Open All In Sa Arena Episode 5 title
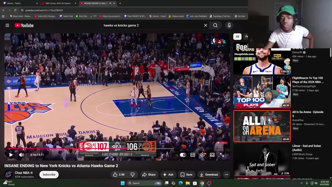 tap(308, 114)
